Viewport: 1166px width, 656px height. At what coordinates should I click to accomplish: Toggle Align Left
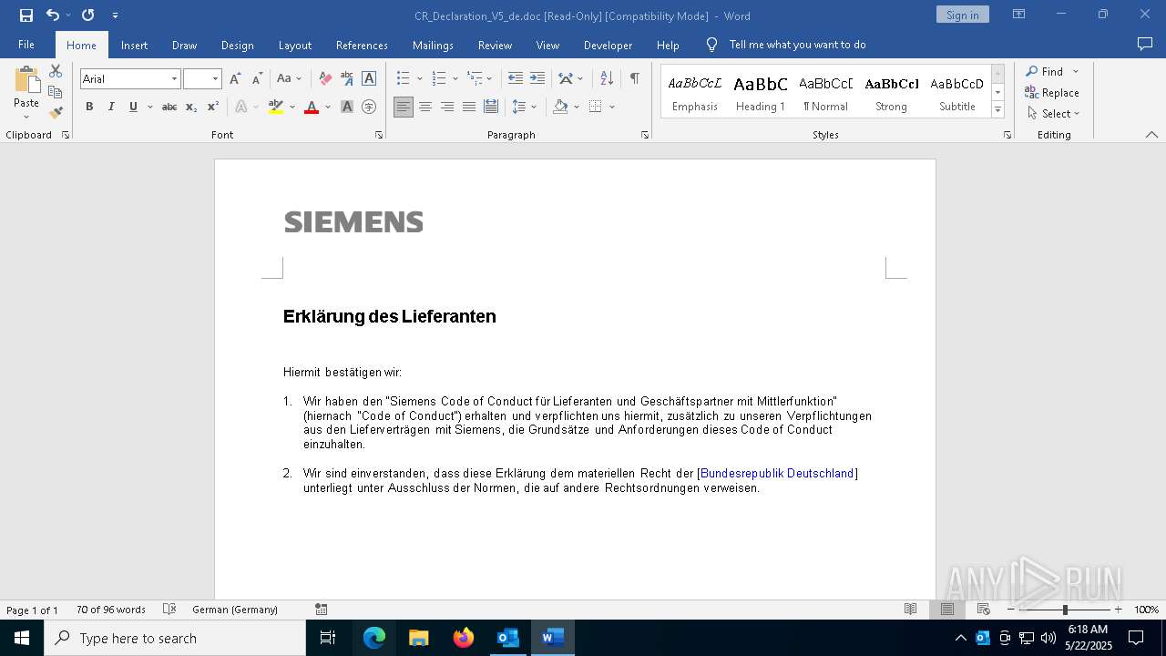tap(404, 107)
